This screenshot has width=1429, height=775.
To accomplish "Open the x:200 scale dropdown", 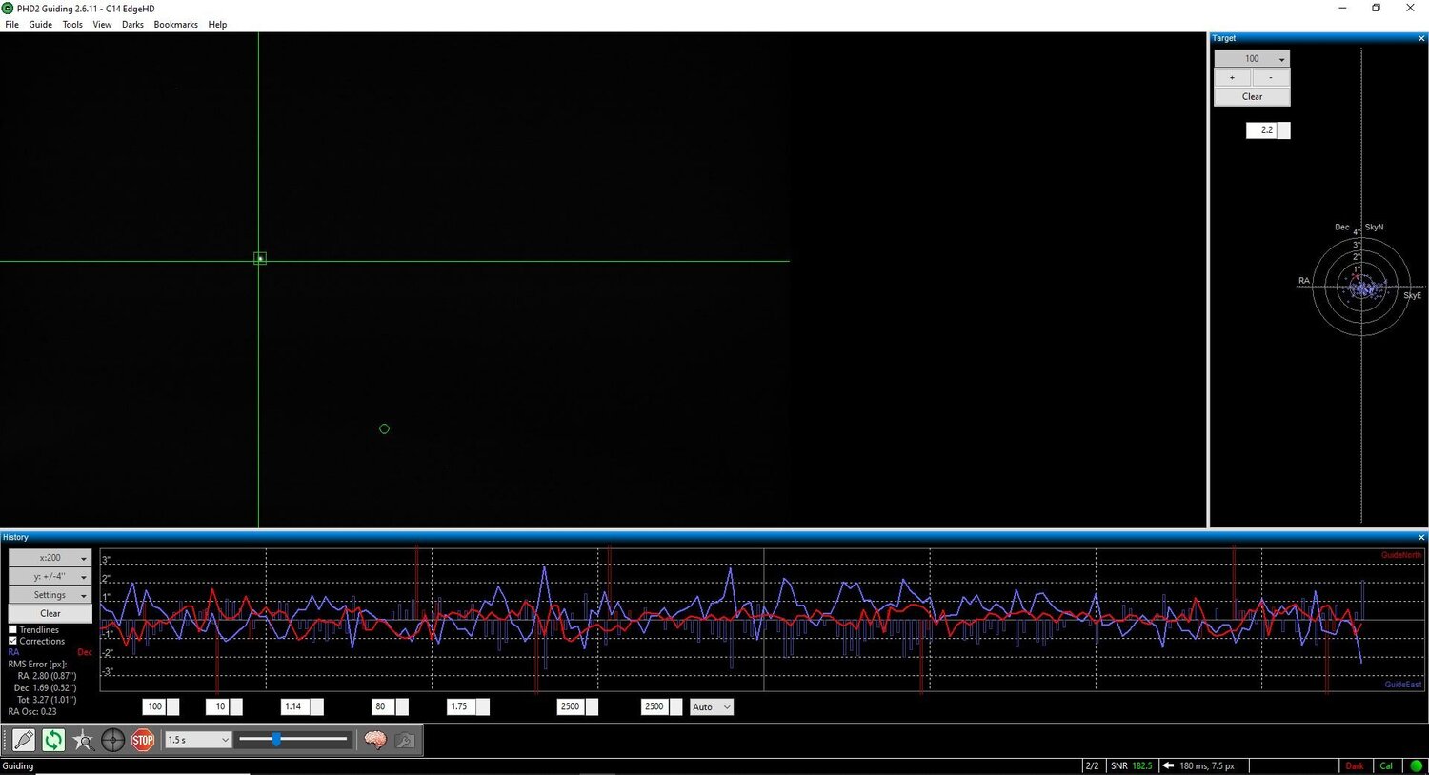I will [x=49, y=557].
